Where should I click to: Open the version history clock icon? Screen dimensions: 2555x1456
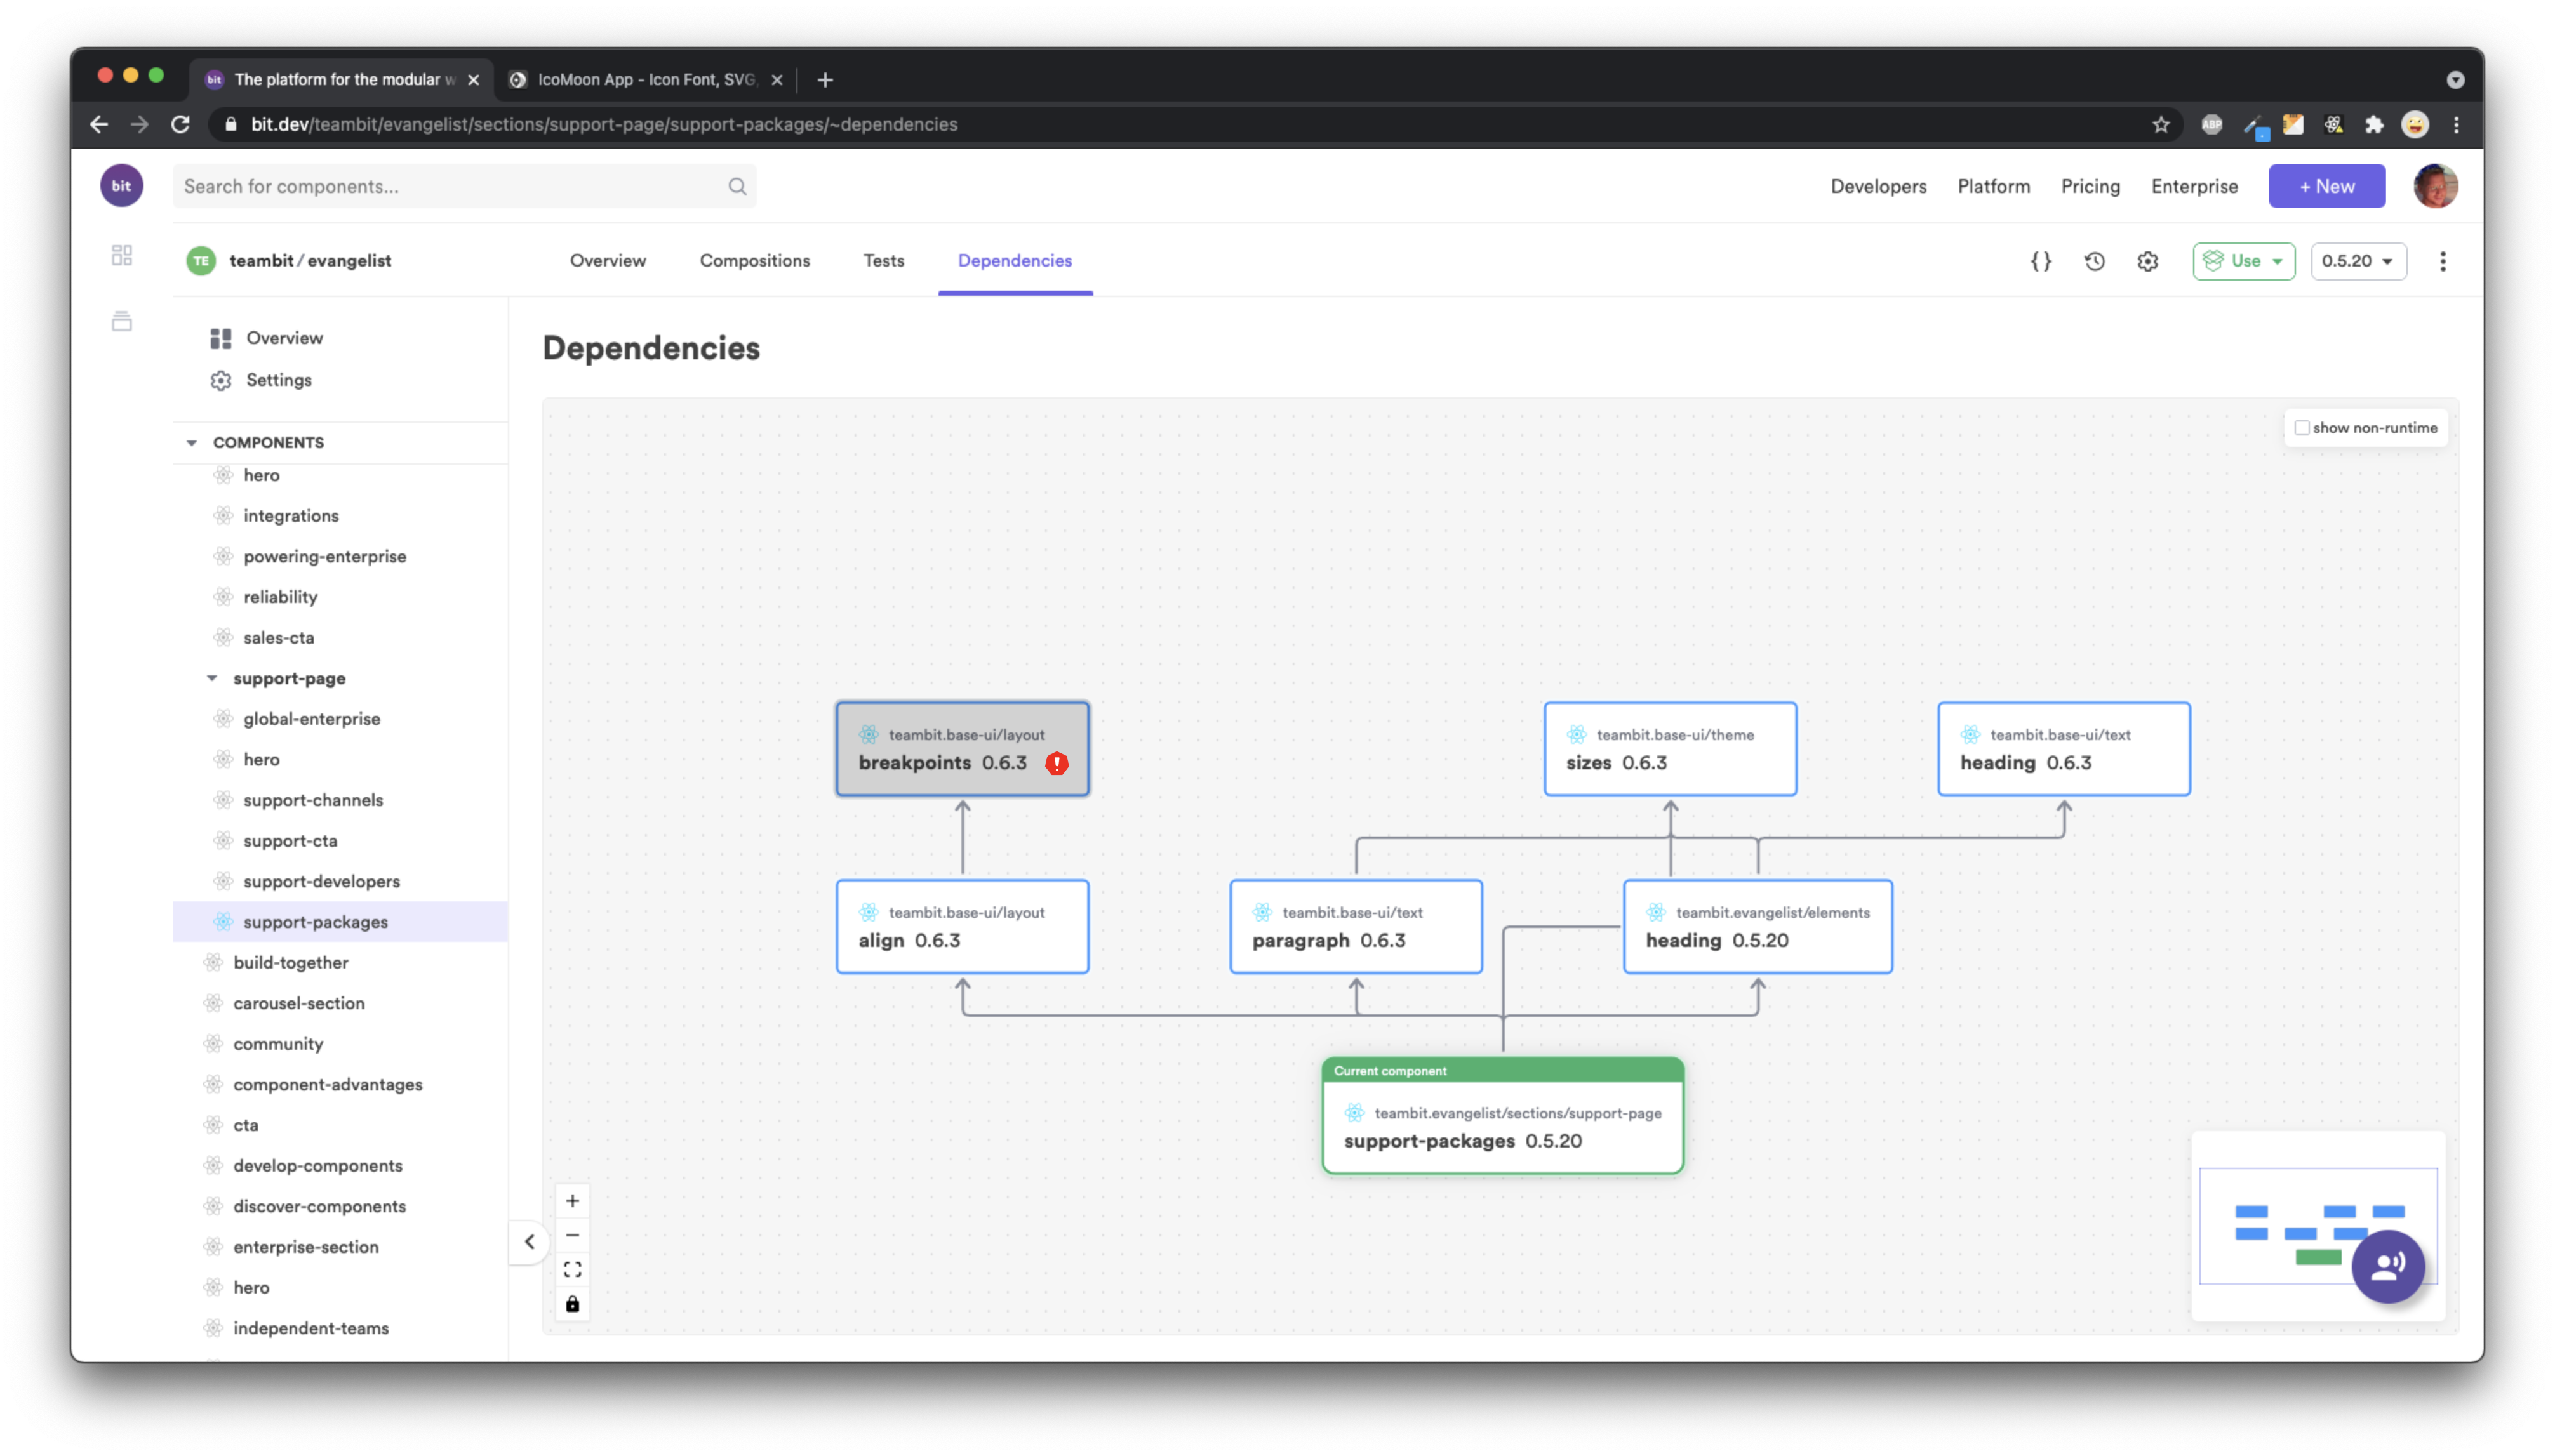2094,261
